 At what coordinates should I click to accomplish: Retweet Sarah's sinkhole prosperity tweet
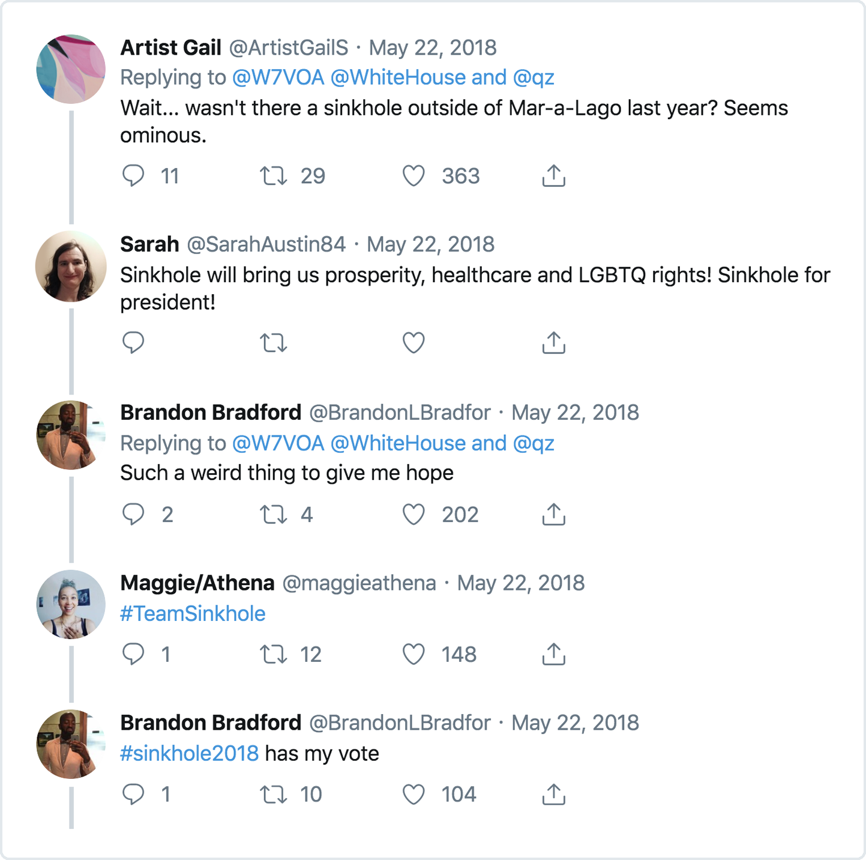274,343
